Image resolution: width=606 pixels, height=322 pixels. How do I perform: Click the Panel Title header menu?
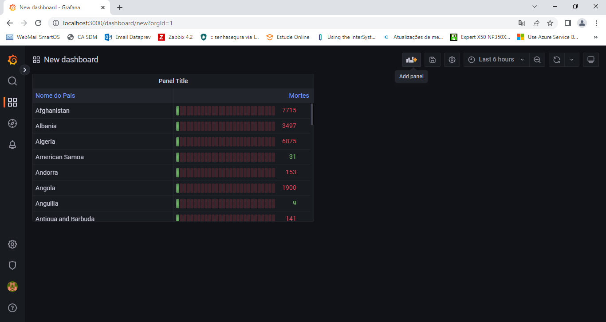tap(173, 81)
